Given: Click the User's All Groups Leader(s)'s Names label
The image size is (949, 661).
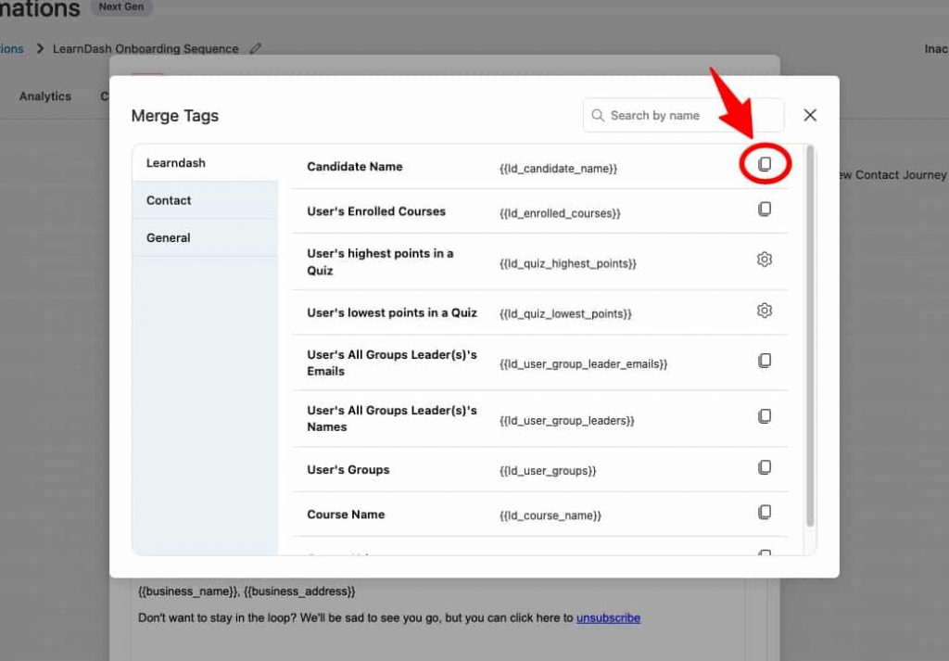Looking at the screenshot, I should 392,418.
